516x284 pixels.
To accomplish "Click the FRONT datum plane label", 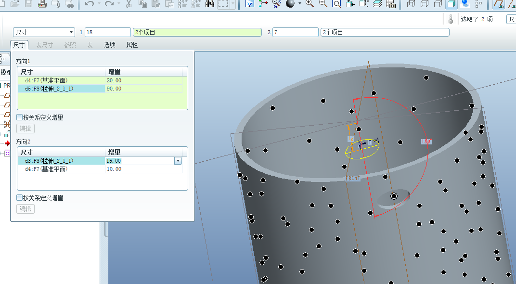I will pos(353,178).
